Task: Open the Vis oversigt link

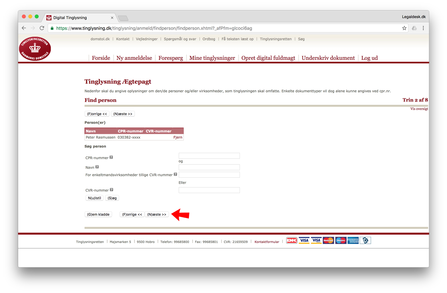Action: (x=419, y=109)
